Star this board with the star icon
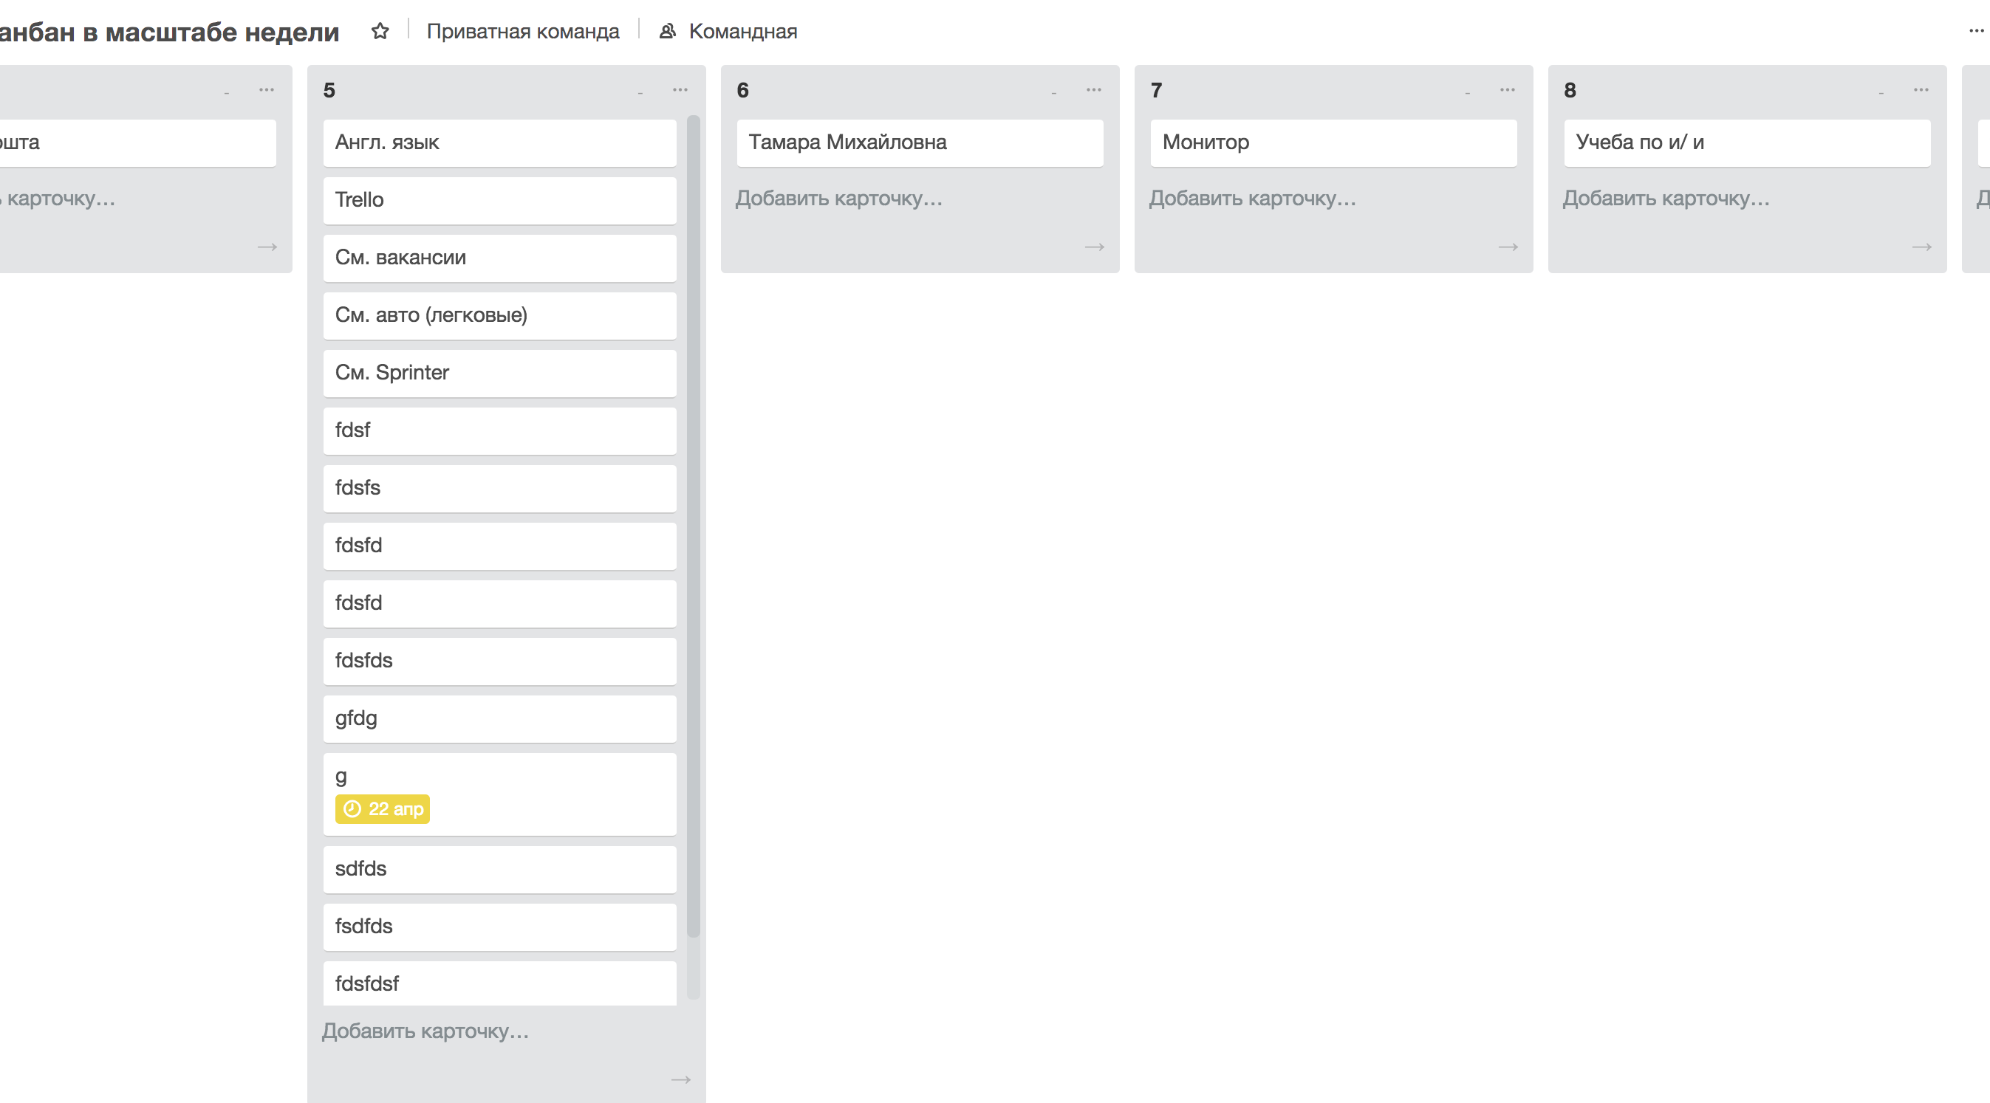Screen dimensions: 1990x1103 click(x=380, y=31)
